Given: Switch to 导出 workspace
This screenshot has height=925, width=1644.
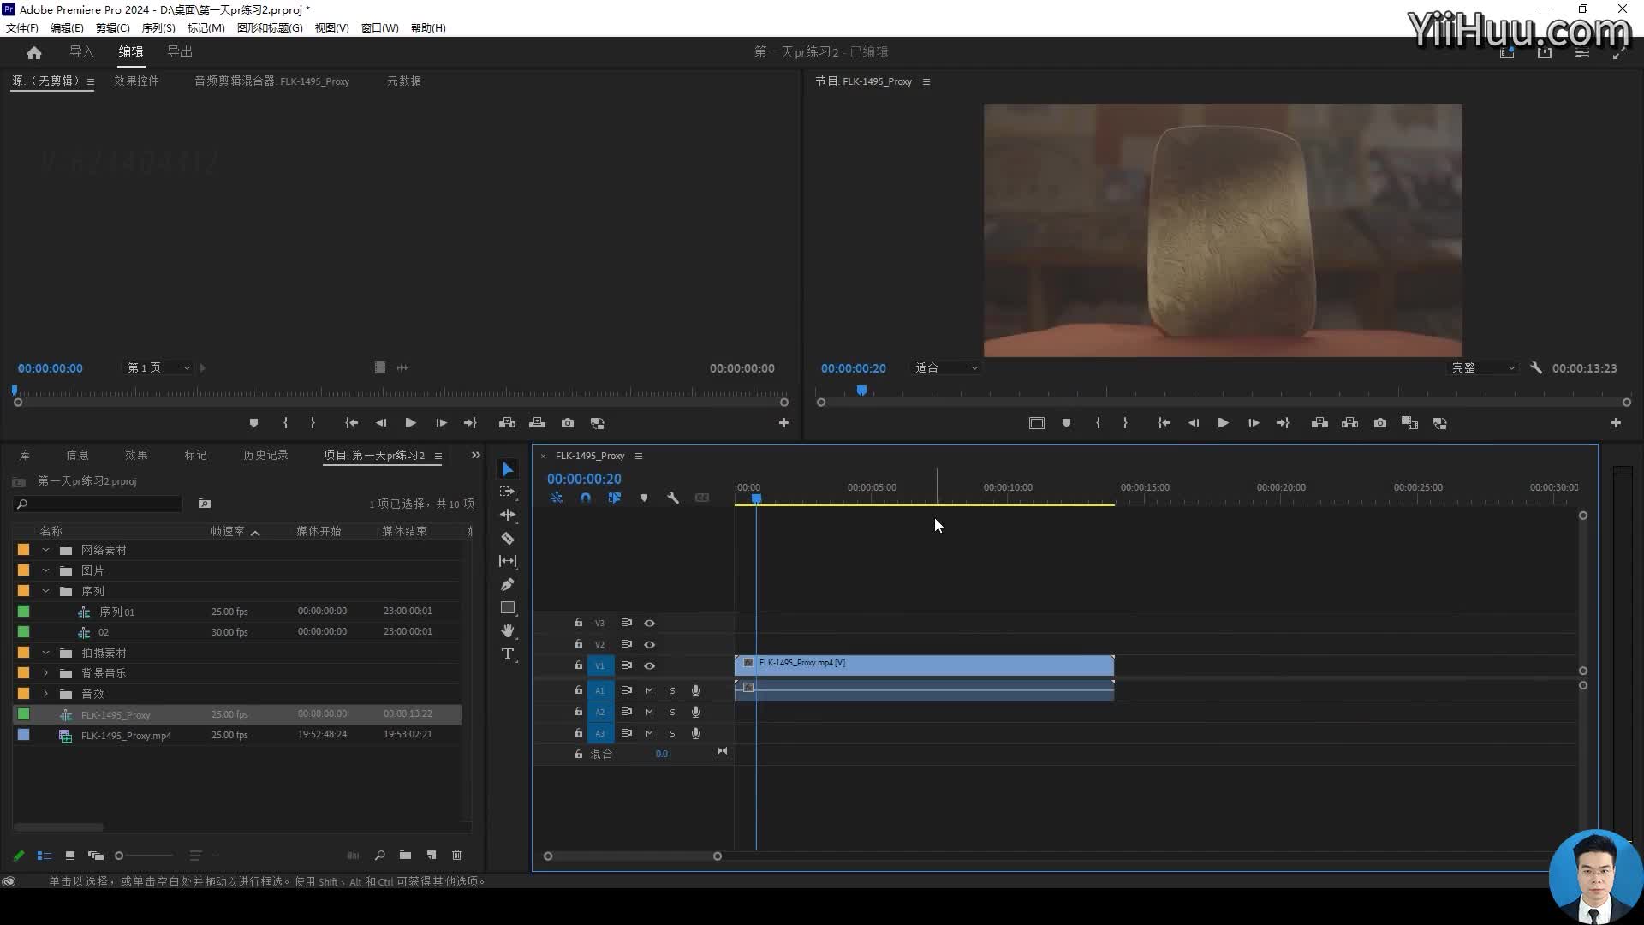Looking at the screenshot, I should click(x=180, y=51).
